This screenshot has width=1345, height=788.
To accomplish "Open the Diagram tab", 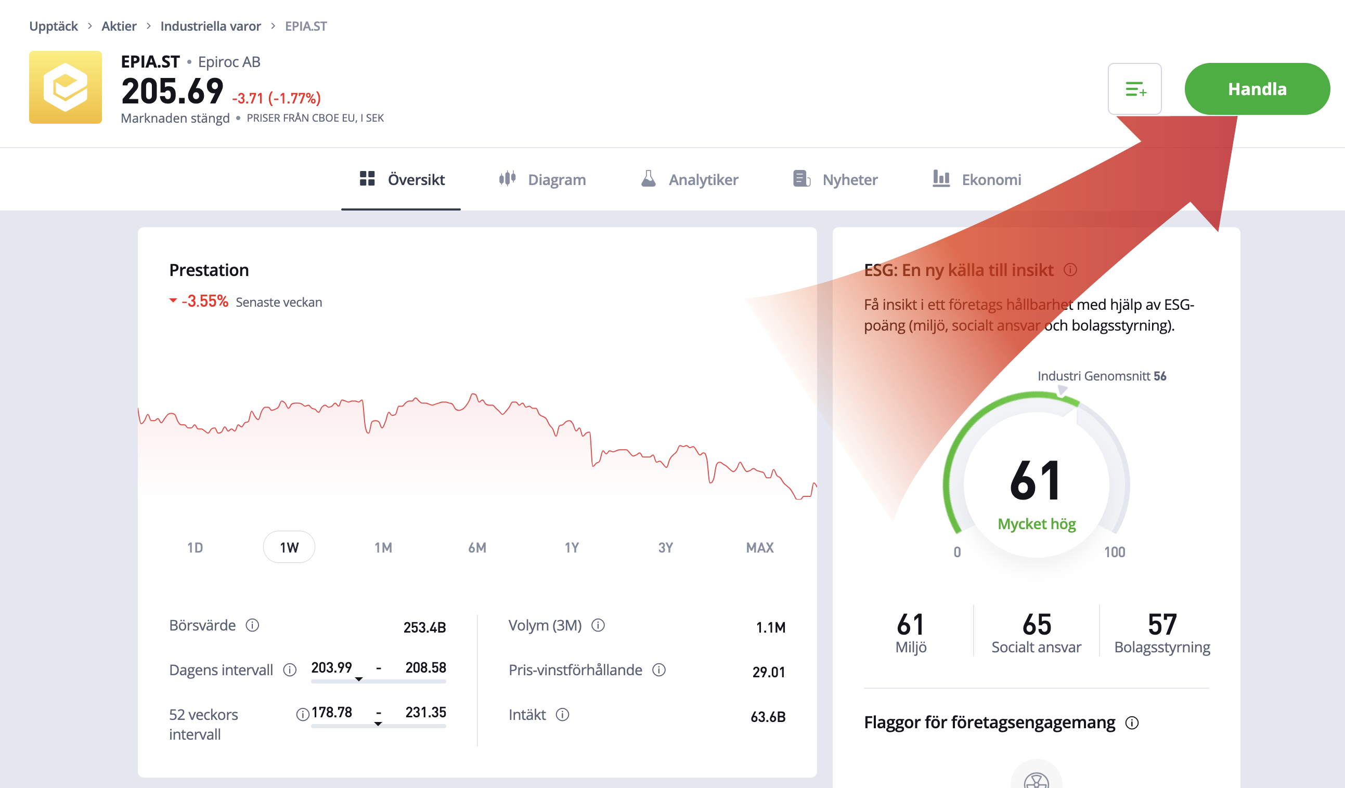I will click(x=542, y=180).
